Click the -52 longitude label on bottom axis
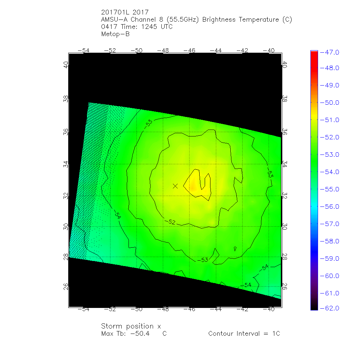 [110, 309]
